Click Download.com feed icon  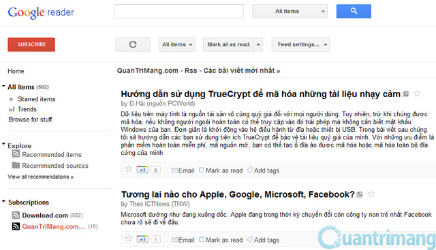[16, 215]
